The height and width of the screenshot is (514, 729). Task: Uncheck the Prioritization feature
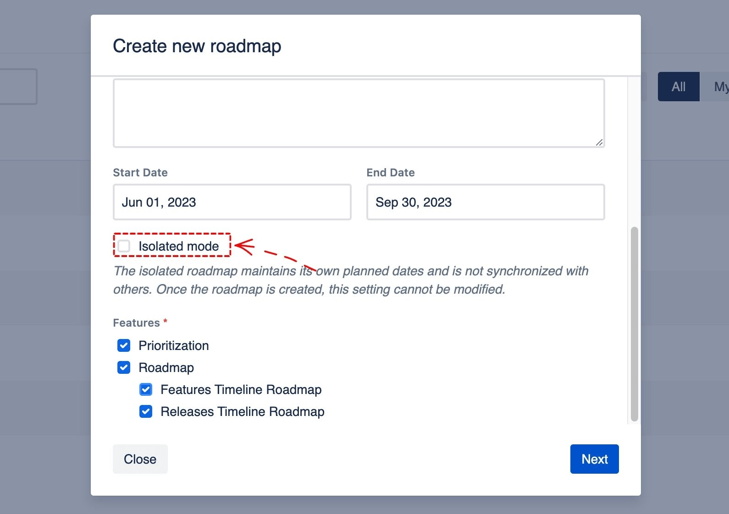point(124,345)
